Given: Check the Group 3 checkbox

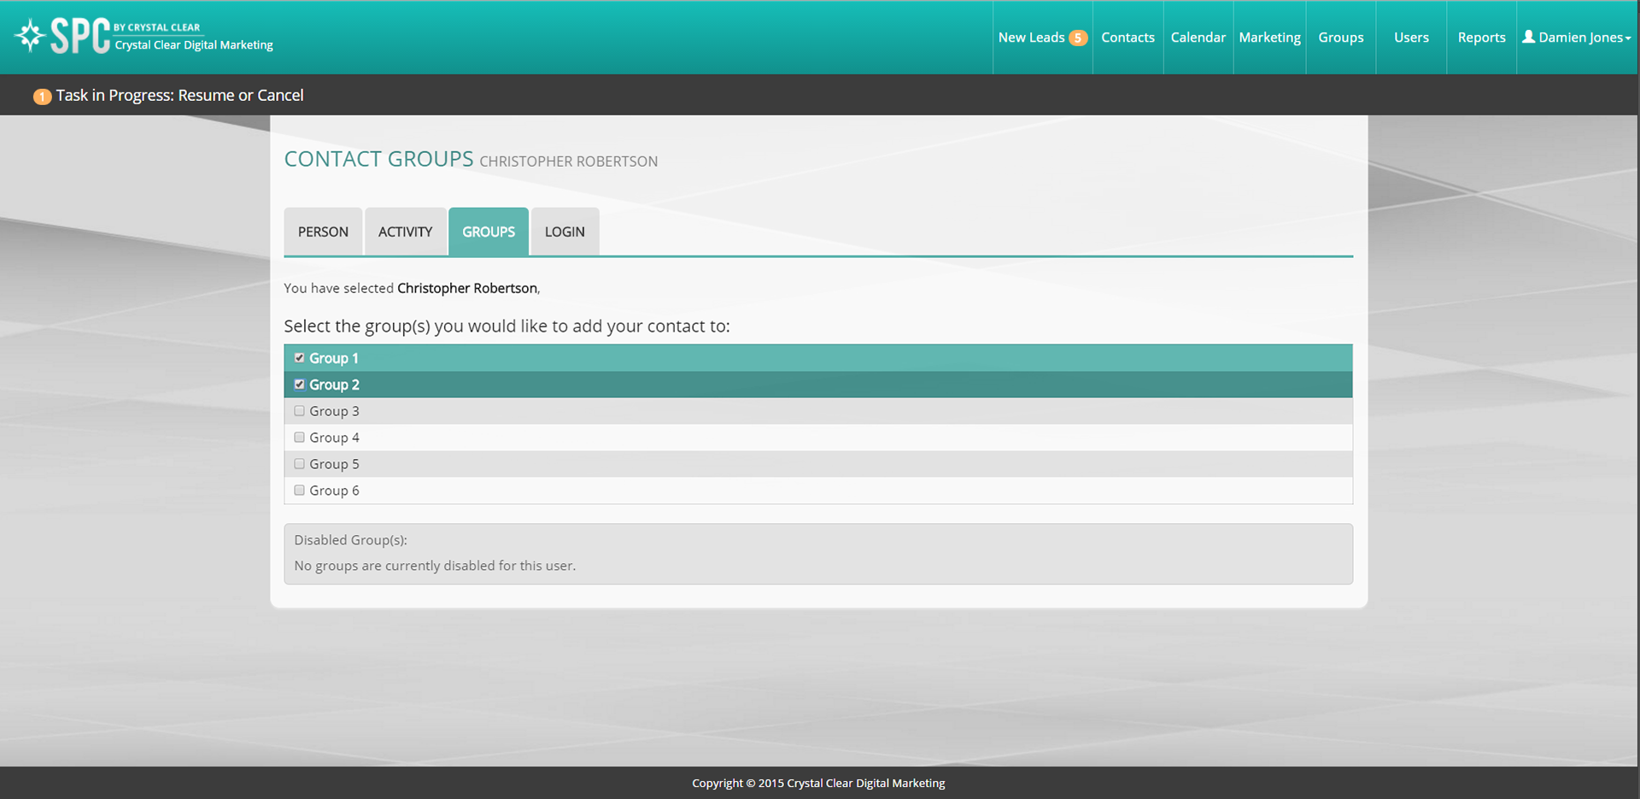Looking at the screenshot, I should click(299, 411).
